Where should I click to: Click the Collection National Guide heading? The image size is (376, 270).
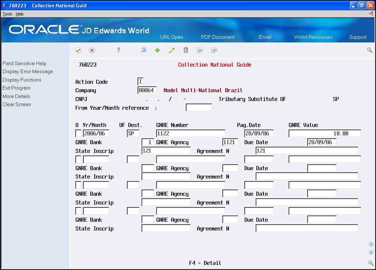(215, 65)
